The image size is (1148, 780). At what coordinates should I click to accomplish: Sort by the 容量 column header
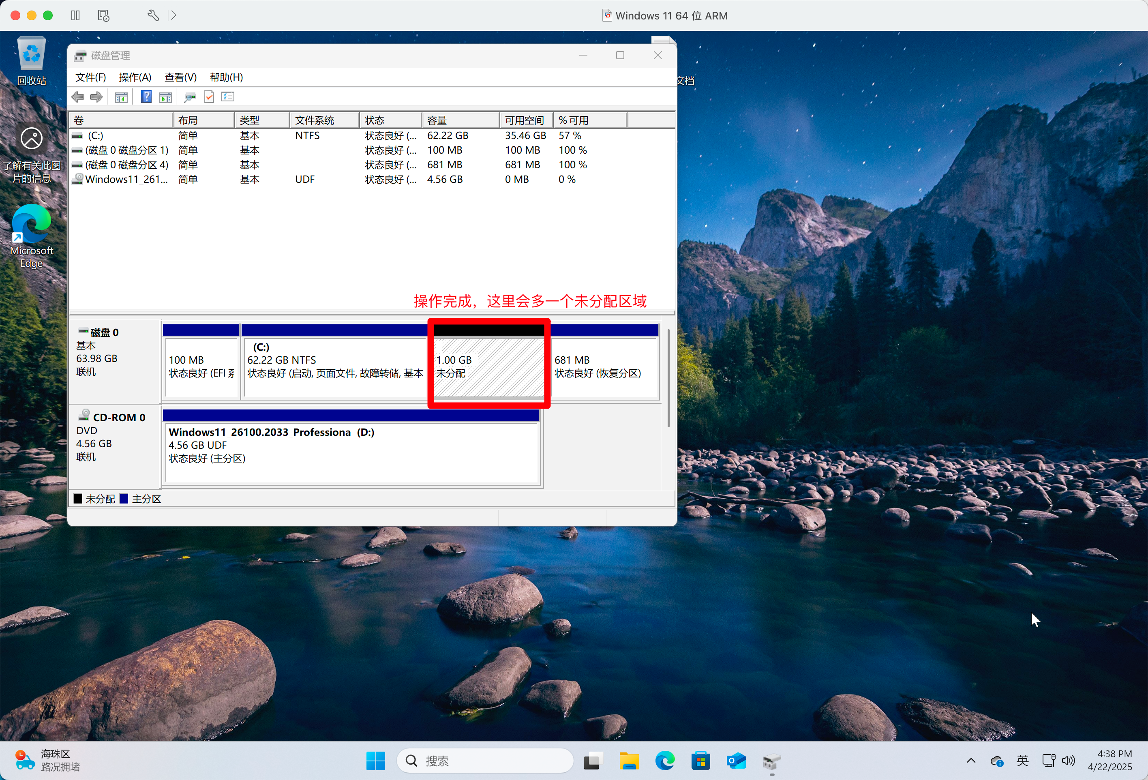coord(459,120)
